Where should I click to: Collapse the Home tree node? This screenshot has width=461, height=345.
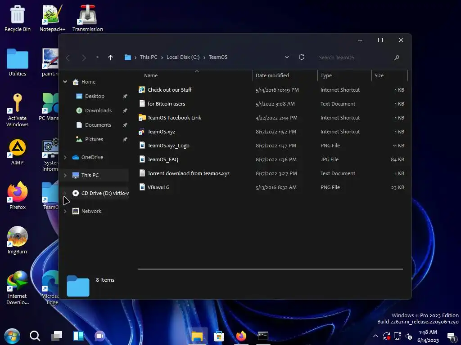65,82
